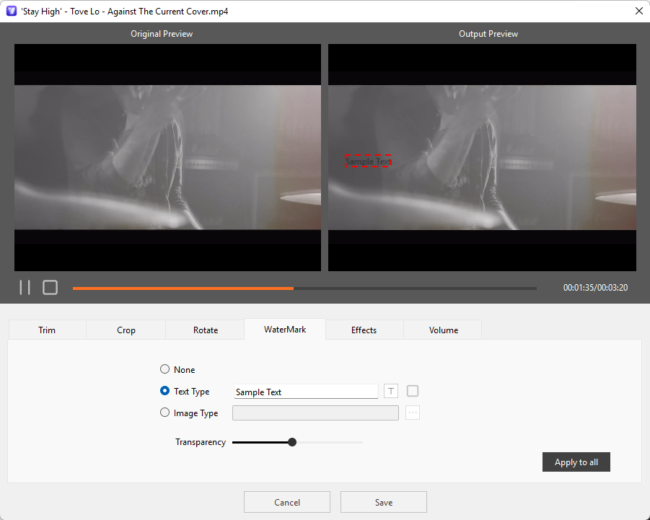Click the Transparency label
Viewport: 650px width, 520px height.
(201, 442)
